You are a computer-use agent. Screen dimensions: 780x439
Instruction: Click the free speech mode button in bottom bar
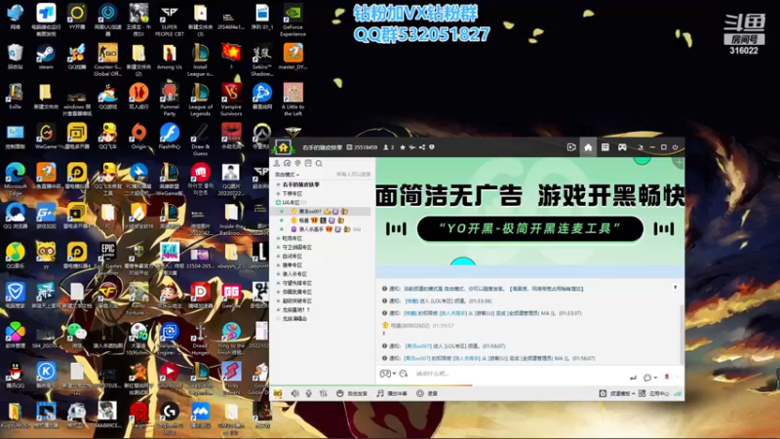352,393
